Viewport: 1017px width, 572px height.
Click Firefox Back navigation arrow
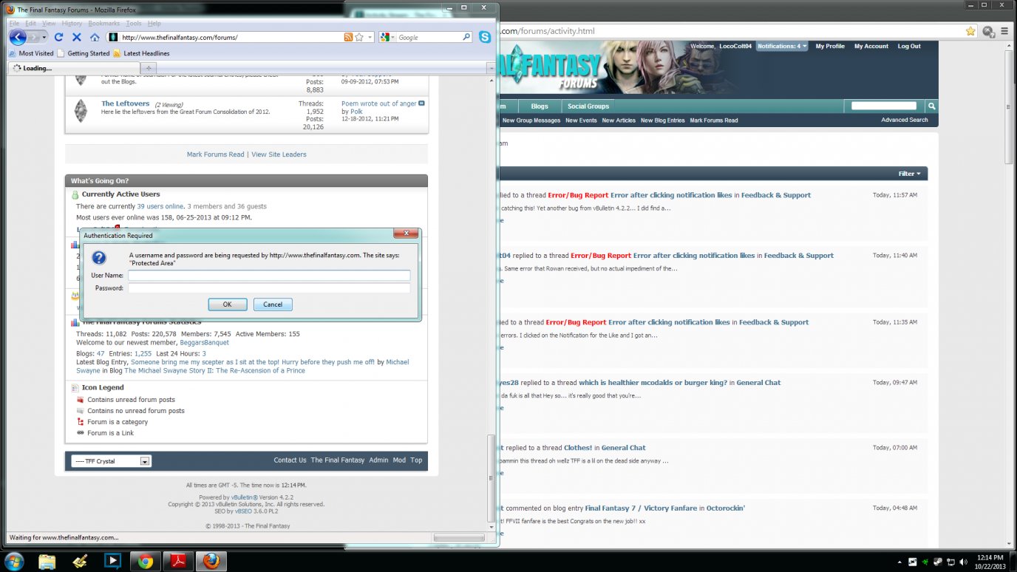17,37
